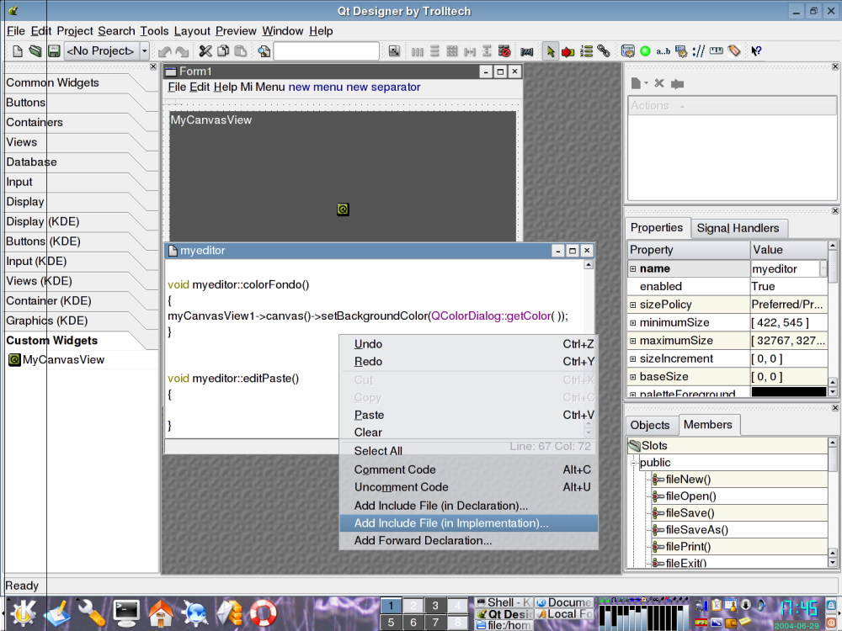
Task: Click Connect Action icon in Action Editor
Action: point(678,83)
